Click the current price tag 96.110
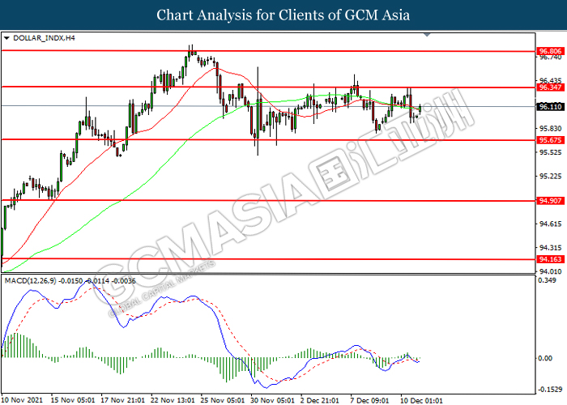This screenshot has width=567, height=405. coord(550,107)
